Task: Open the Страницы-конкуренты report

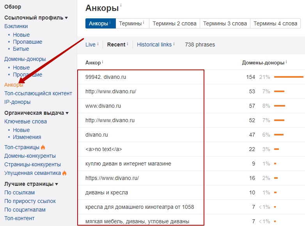Action: pos(32,164)
